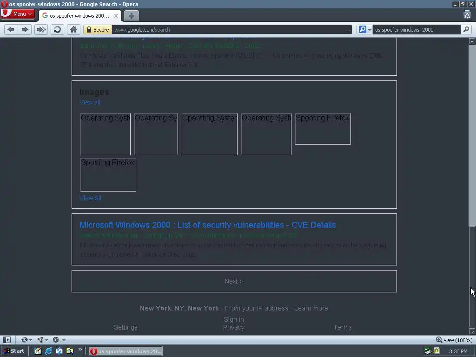Open the closed tabs trash icon
The height and width of the screenshot is (357, 476).
(467, 14)
